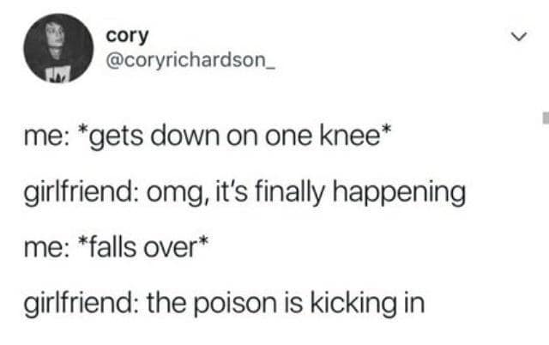Select the word "poison" in the tweet

[235, 303]
